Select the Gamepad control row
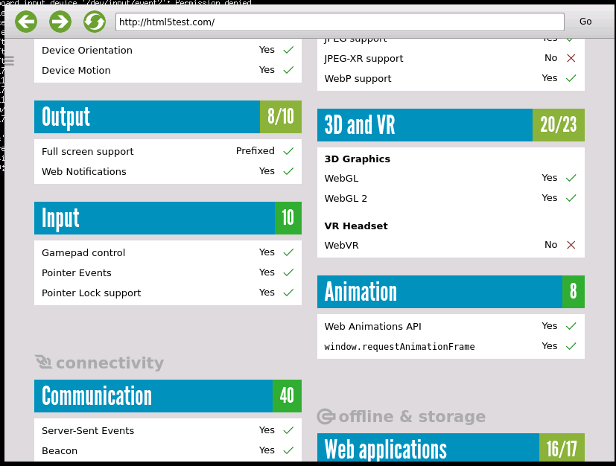Screen dimensions: 616x466 [x=168, y=252]
